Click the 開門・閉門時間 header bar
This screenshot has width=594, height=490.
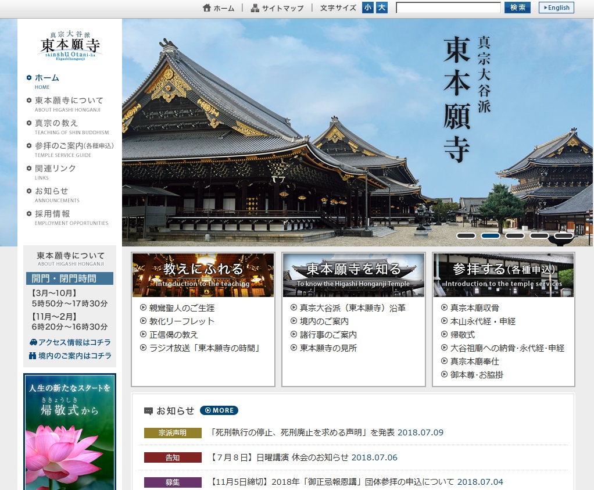click(70, 278)
